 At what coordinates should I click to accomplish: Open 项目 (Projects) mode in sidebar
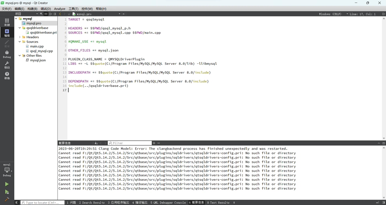coord(7,65)
